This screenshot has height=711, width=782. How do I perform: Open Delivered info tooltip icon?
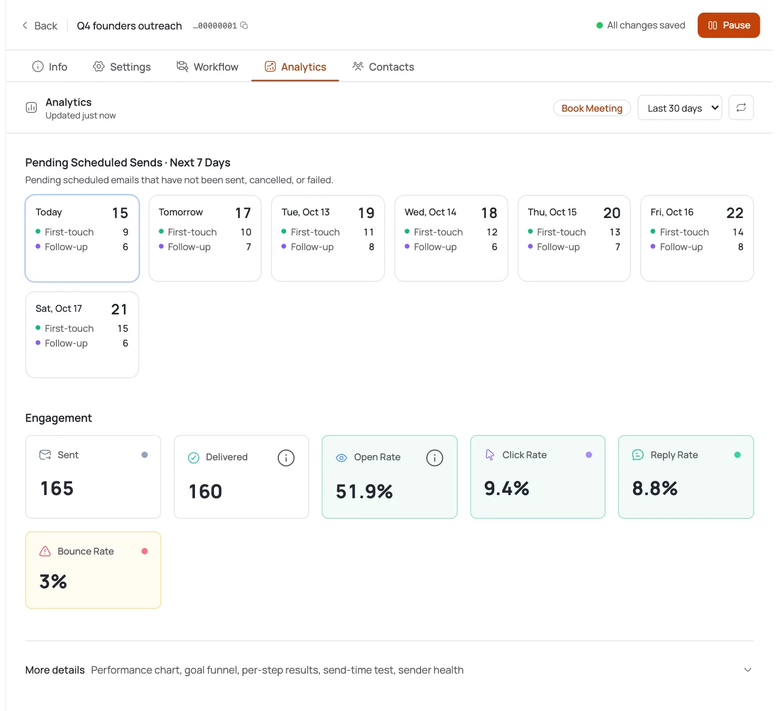click(286, 458)
